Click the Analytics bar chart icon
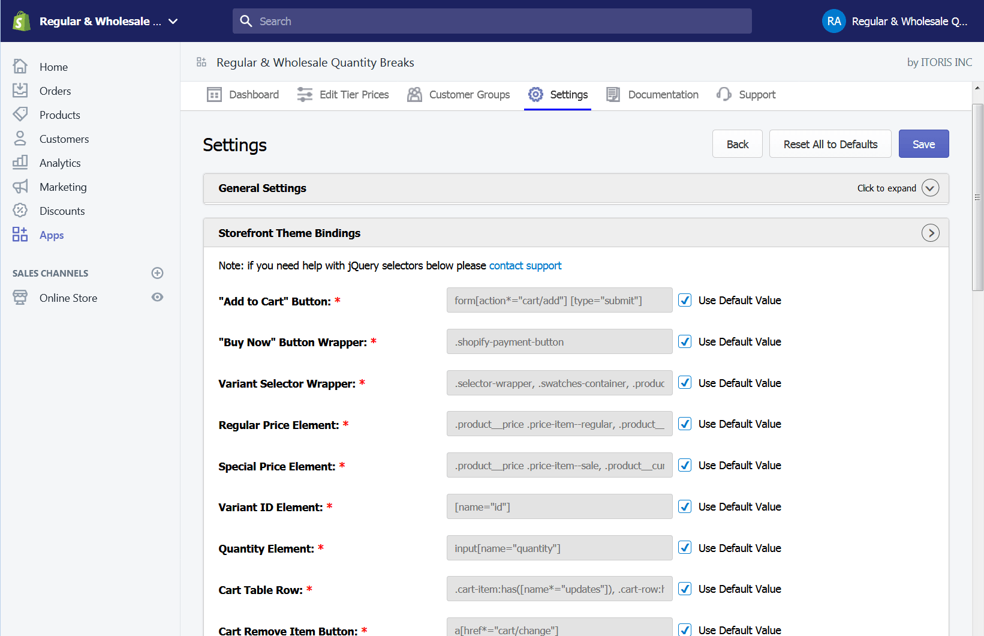 tap(20, 162)
